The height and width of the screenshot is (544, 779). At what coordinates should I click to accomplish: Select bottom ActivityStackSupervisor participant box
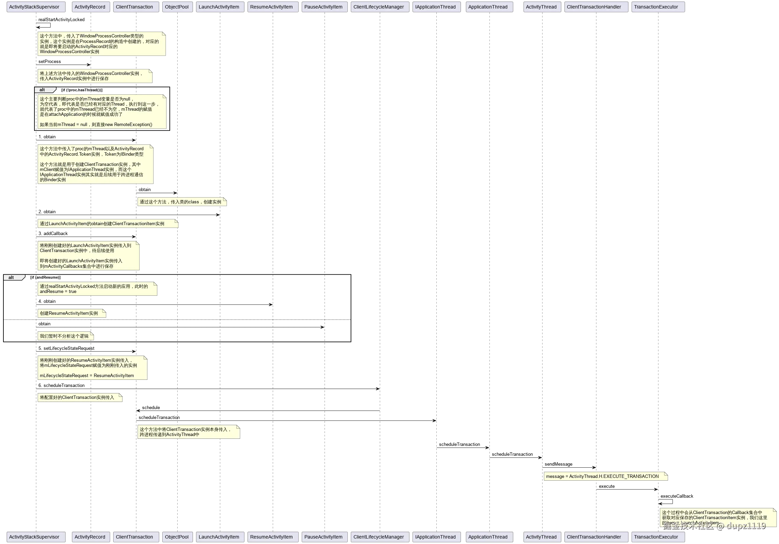coord(35,537)
